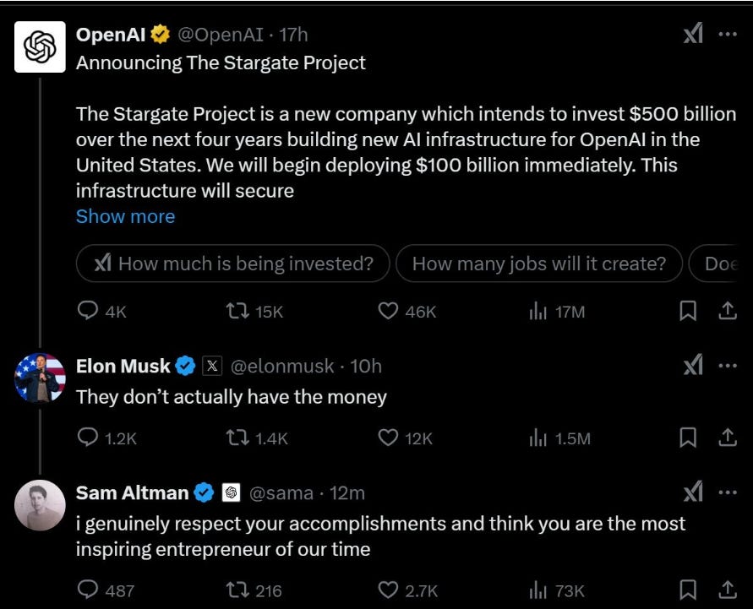
Task: Open the @elonmusk handle link
Action: click(282, 367)
